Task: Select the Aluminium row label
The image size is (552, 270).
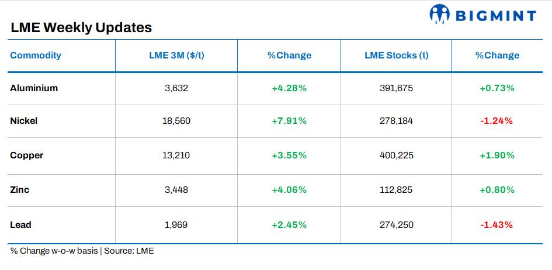Action: [34, 88]
